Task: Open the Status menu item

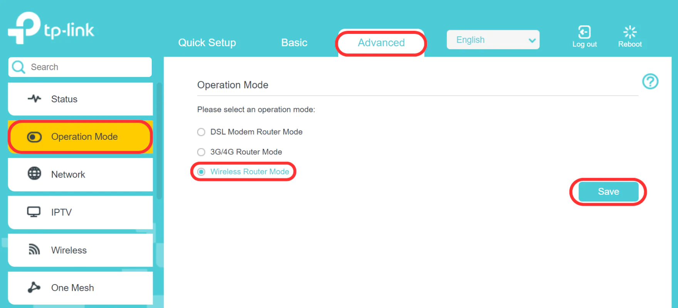Action: coord(80,99)
